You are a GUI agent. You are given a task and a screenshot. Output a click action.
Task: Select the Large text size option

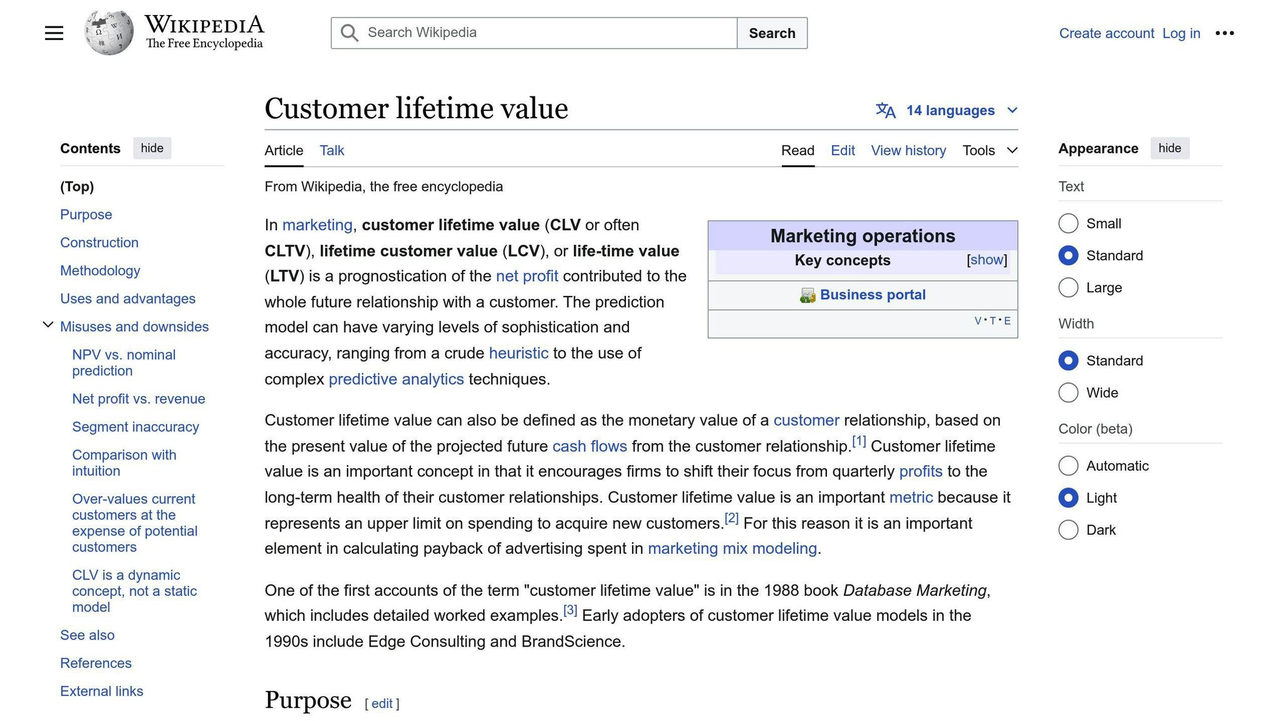pos(1068,287)
